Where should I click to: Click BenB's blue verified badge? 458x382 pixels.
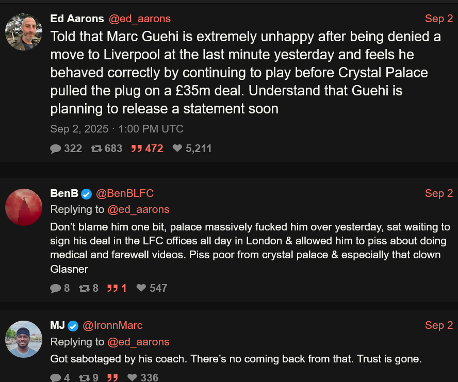(x=86, y=194)
